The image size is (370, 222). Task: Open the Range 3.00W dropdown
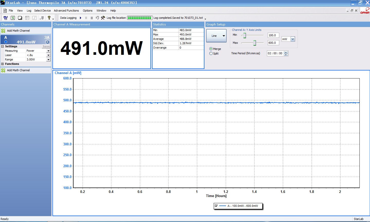(x=48, y=60)
